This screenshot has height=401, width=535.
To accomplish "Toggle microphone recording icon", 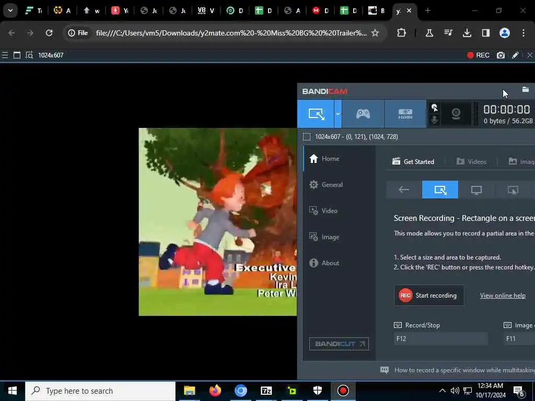I will [434, 120].
